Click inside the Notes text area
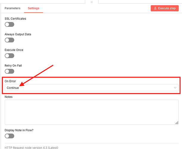The image size is (182, 149). click(91, 112)
